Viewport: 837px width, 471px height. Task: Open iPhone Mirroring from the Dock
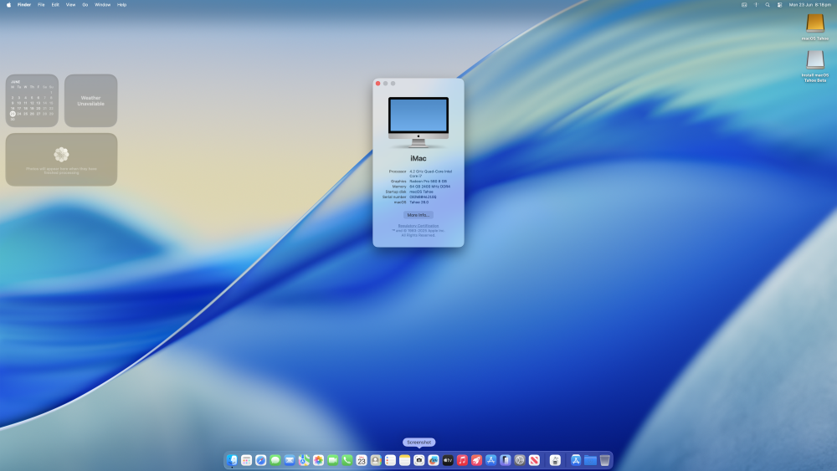[506, 460]
